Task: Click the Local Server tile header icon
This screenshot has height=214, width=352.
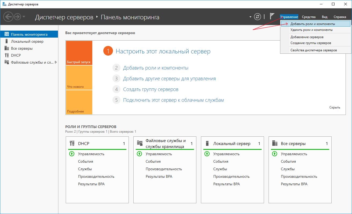Action: (207, 143)
